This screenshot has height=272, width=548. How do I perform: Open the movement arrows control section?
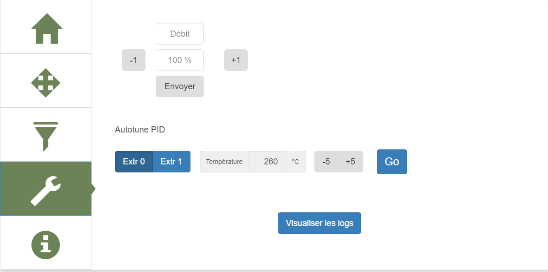(46, 83)
